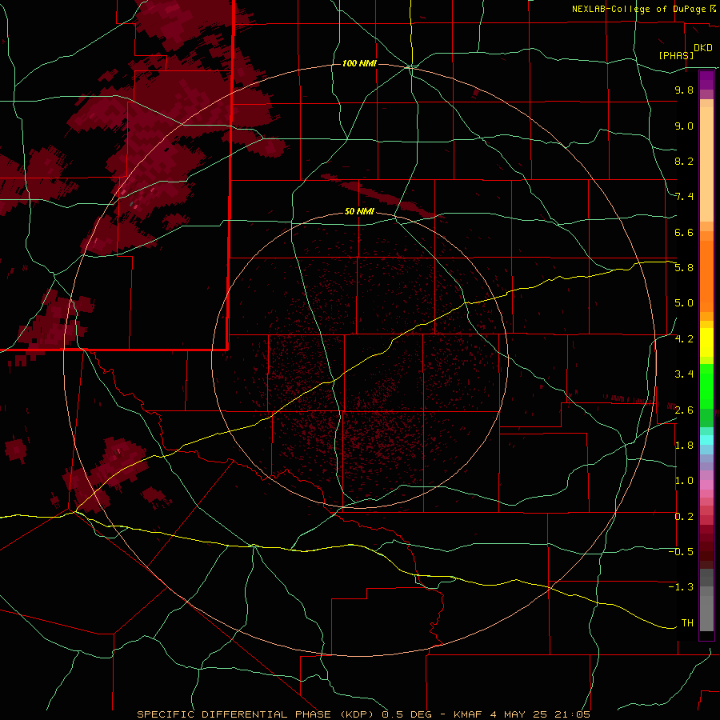Click the -0.5 scale value
720x720 pixels.
(x=682, y=551)
